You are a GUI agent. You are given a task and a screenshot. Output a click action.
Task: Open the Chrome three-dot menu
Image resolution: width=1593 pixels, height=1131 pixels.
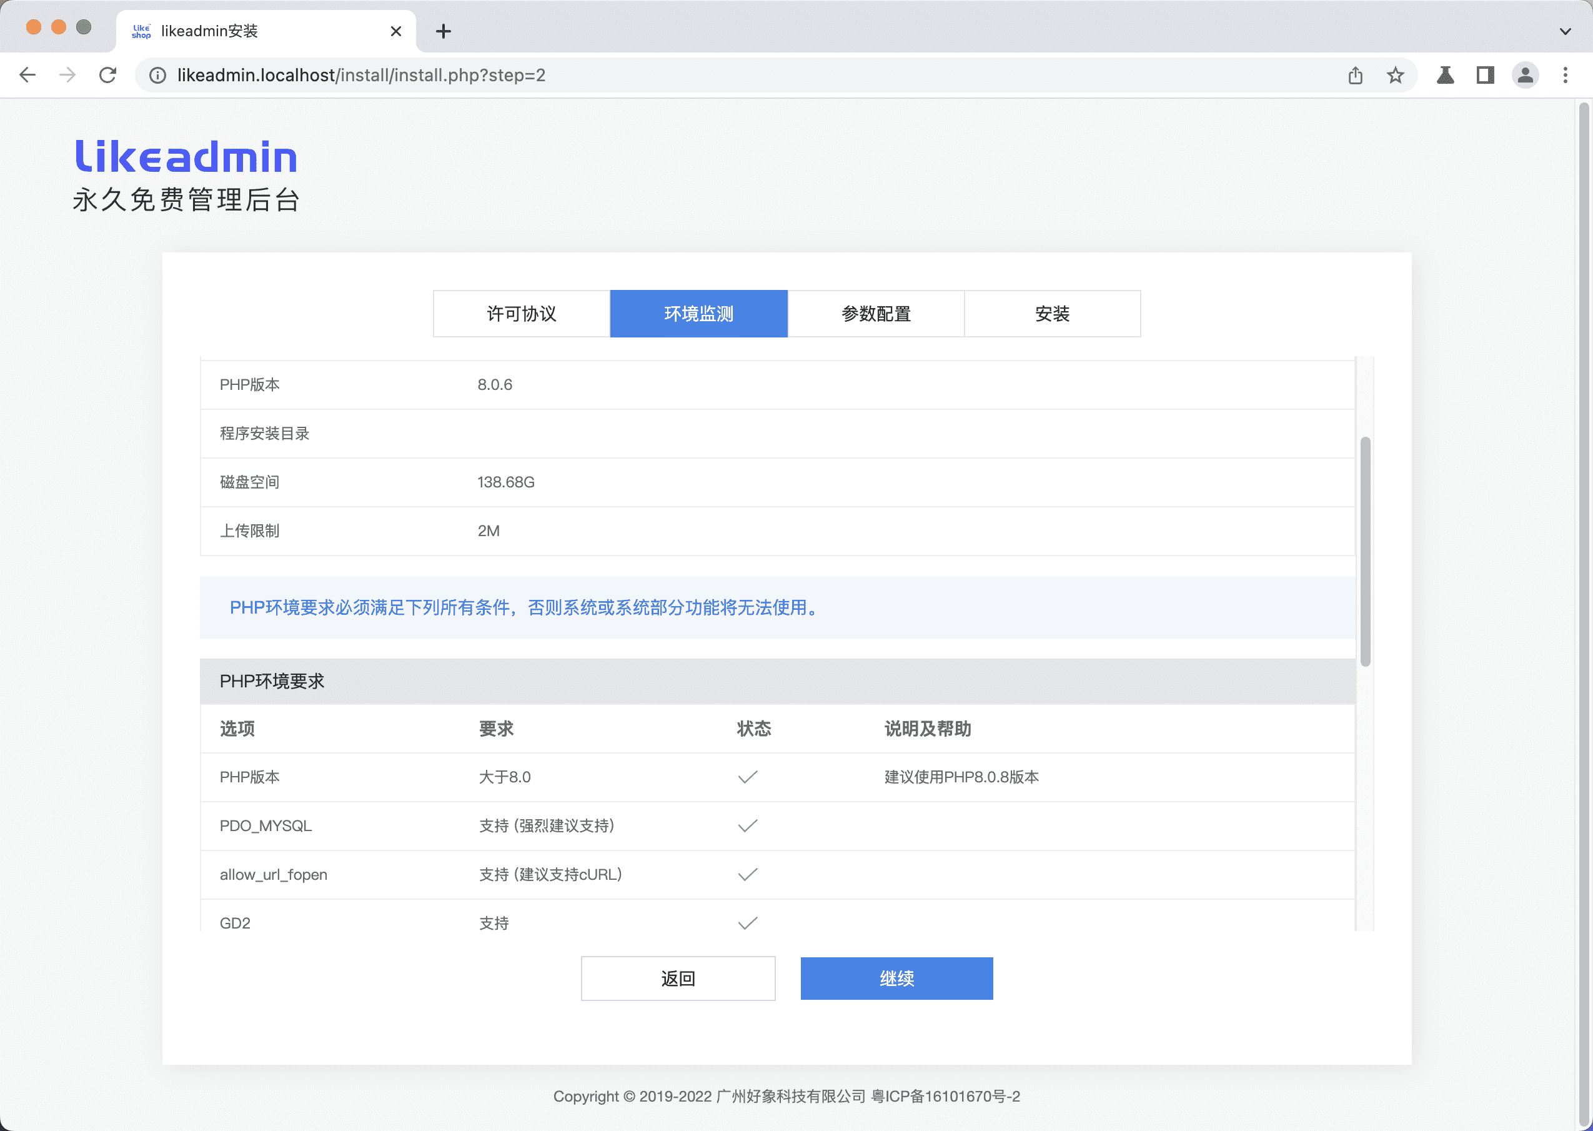[1565, 75]
